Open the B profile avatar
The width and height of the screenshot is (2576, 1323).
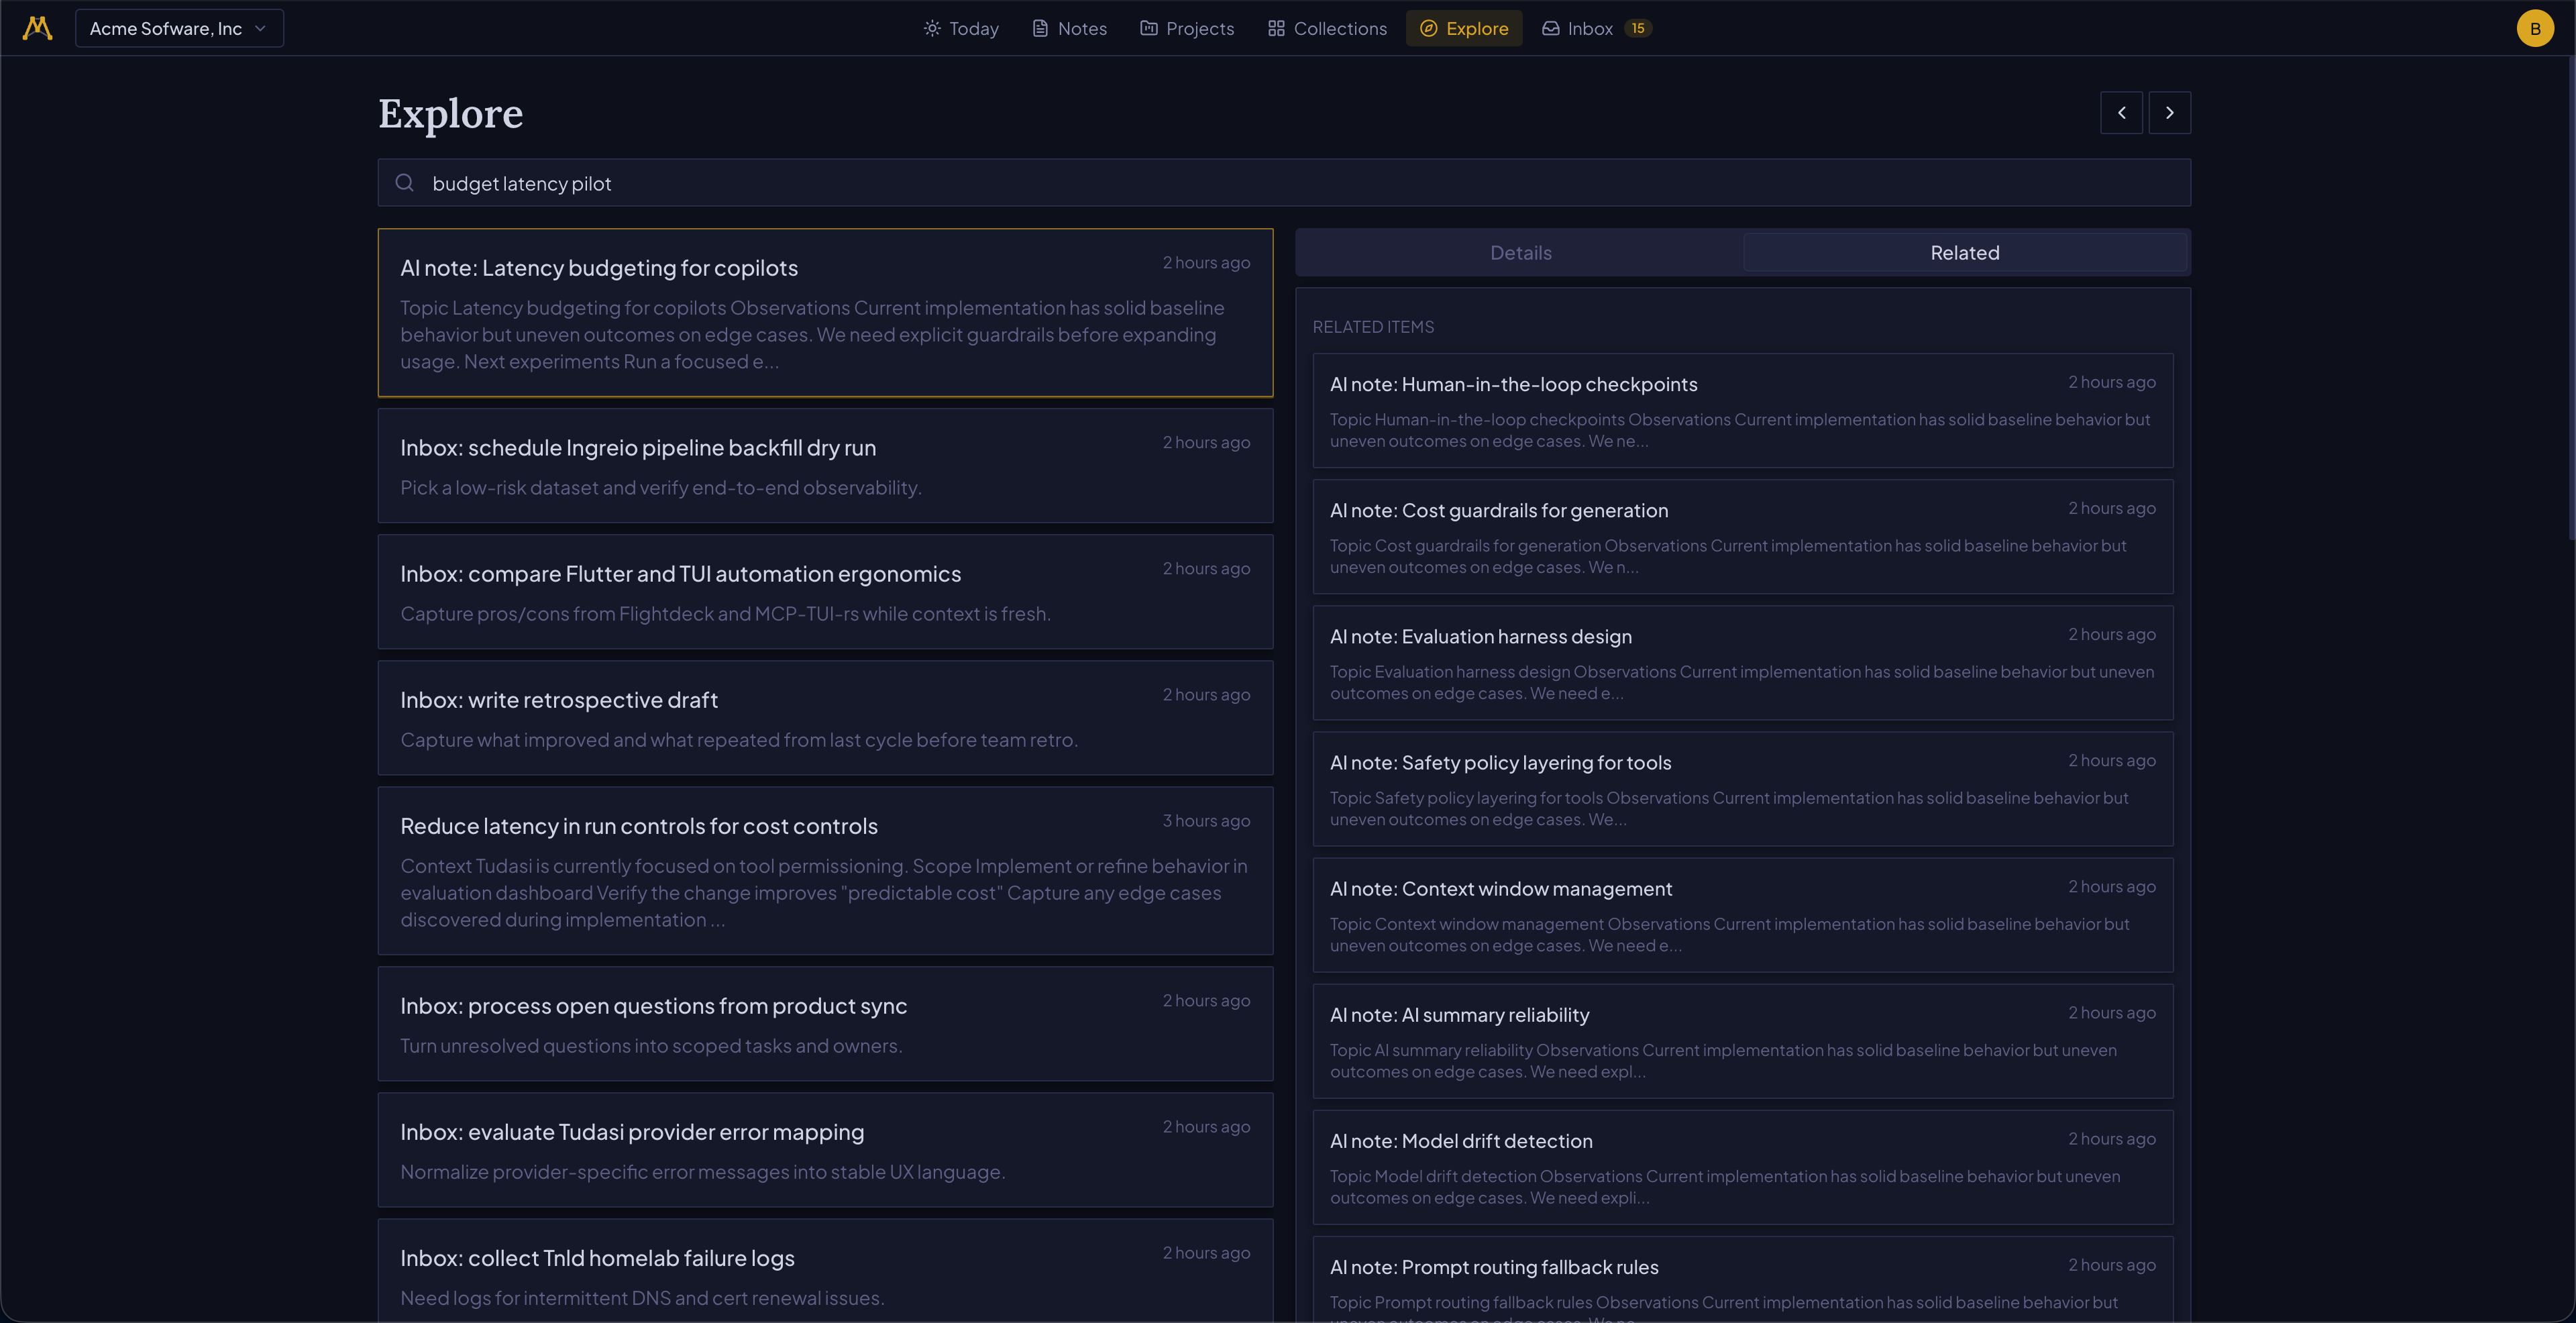click(2535, 28)
